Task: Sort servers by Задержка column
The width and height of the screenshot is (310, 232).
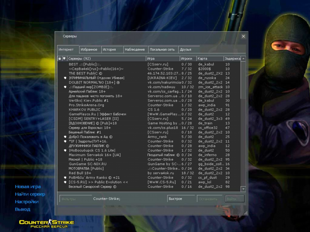Action: (x=232, y=59)
